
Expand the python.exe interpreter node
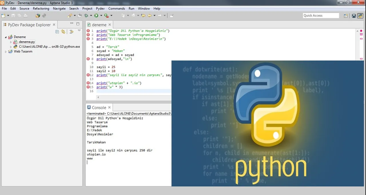pos(11,47)
